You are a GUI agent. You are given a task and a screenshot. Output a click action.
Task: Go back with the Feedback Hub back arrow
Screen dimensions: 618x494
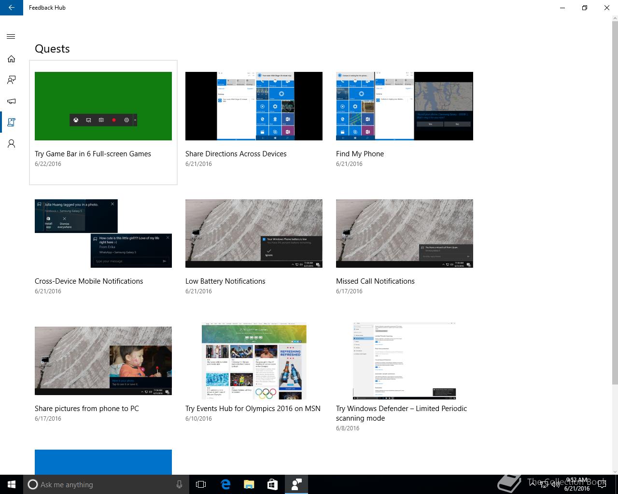pos(12,8)
